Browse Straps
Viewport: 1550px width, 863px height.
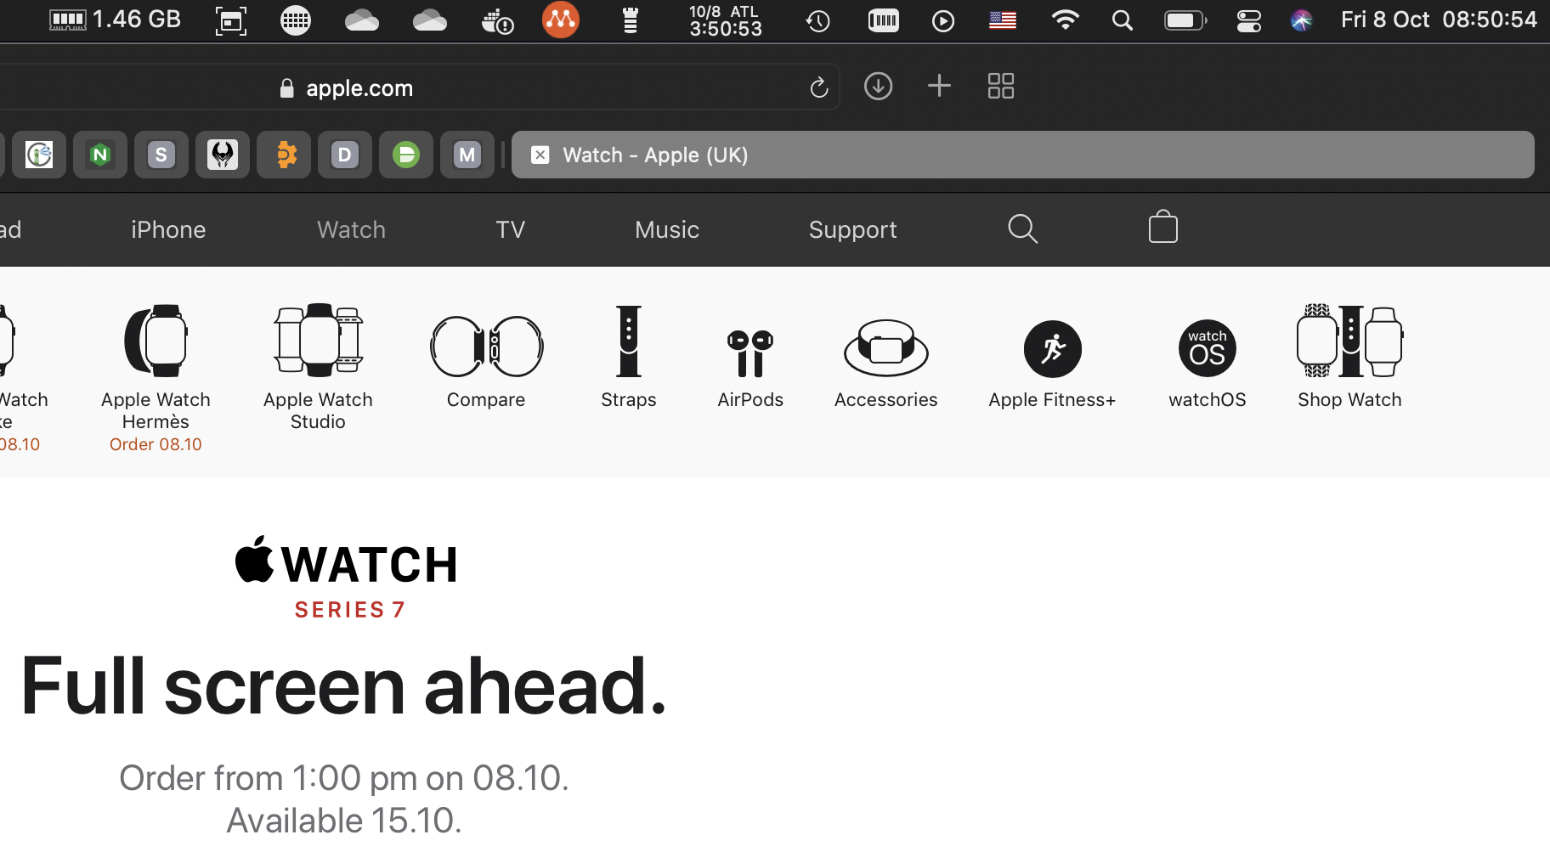(629, 358)
